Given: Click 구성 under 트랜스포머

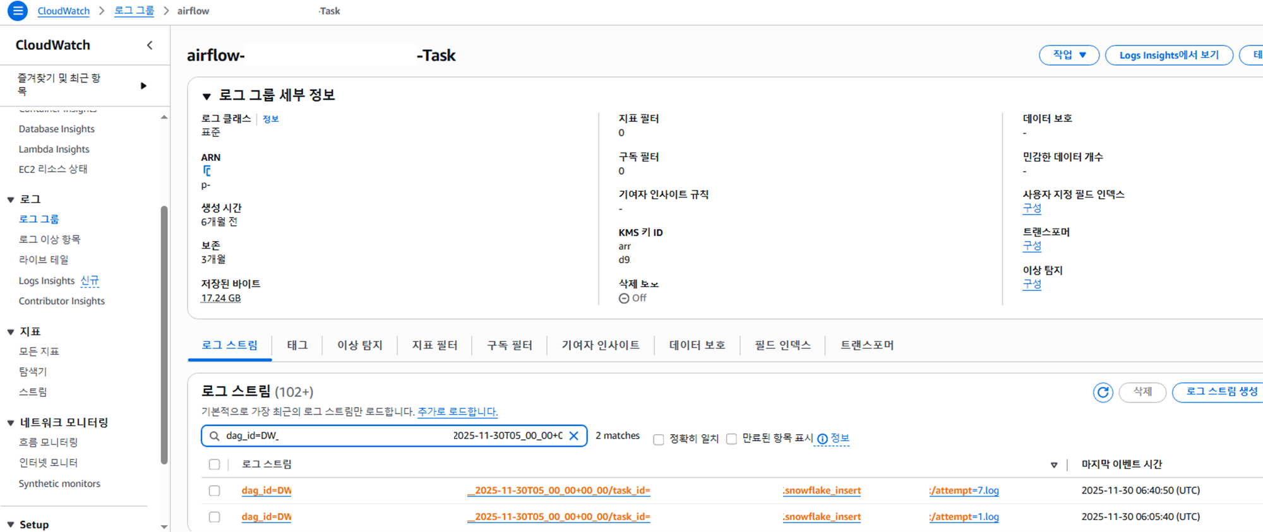Looking at the screenshot, I should pyautogui.click(x=1032, y=246).
